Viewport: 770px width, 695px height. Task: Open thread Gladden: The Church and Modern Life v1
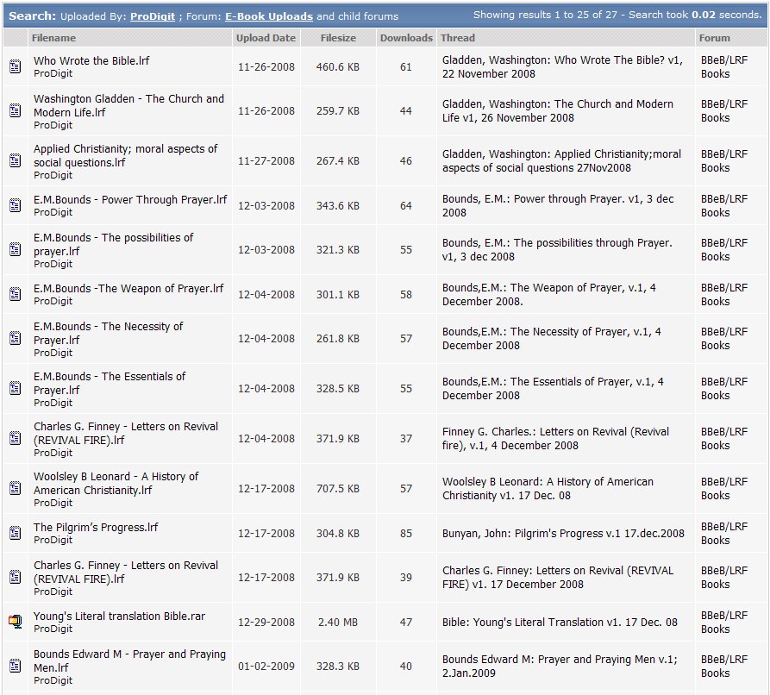coord(557,111)
